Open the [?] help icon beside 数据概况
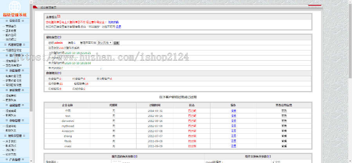352x163 pixels. click(59, 73)
